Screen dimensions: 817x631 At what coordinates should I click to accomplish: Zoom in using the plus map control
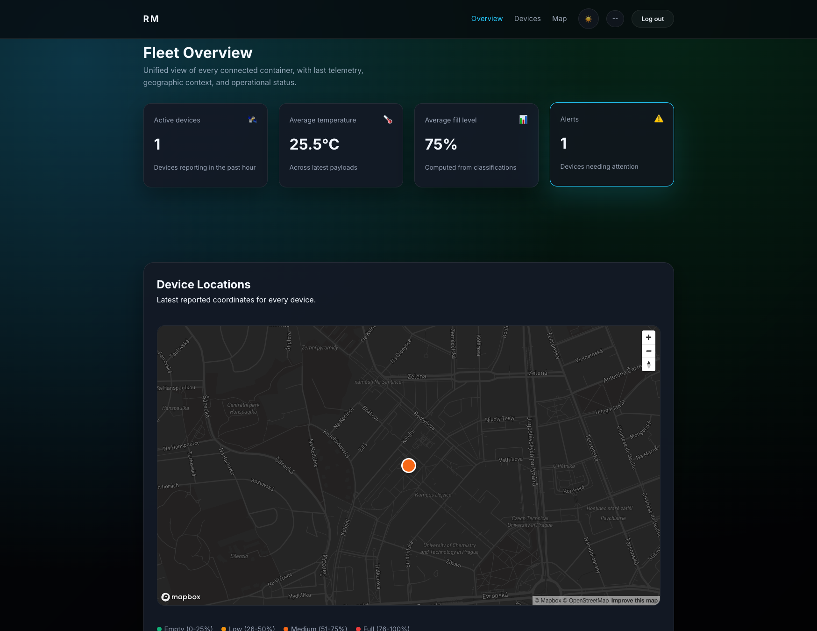click(648, 337)
